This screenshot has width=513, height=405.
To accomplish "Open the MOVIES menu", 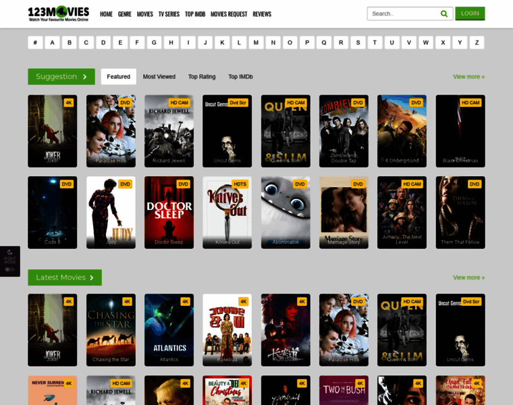I will [145, 14].
